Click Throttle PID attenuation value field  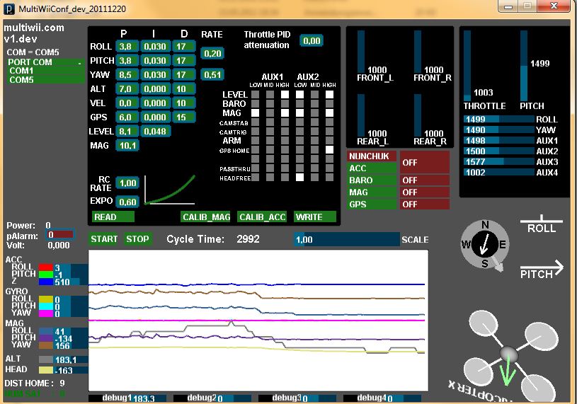(x=312, y=40)
